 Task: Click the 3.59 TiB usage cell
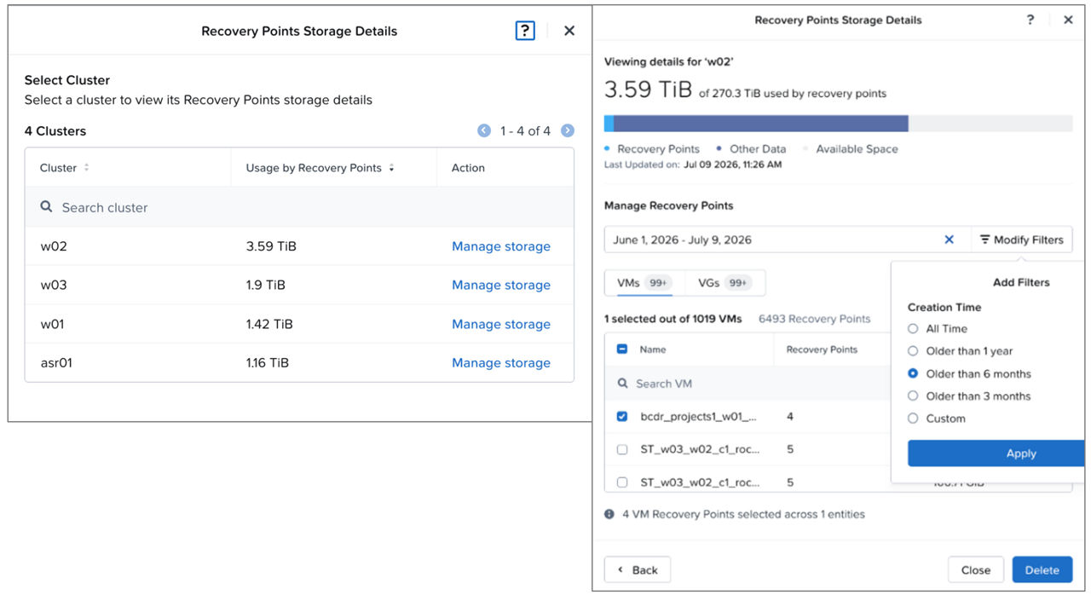271,246
